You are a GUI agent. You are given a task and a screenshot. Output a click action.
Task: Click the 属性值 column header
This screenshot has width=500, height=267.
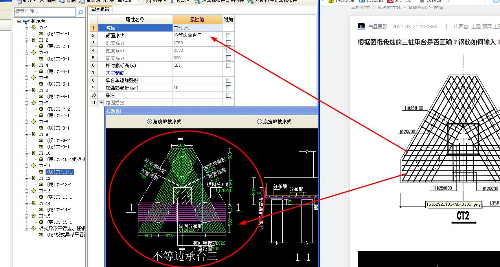197,19
